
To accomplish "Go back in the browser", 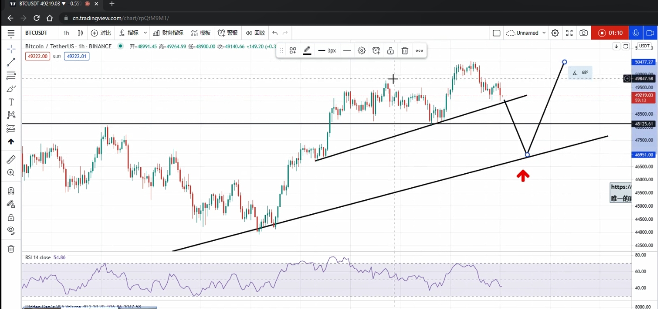I will pos(11,18).
